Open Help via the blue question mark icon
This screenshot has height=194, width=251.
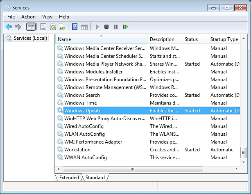75,27
